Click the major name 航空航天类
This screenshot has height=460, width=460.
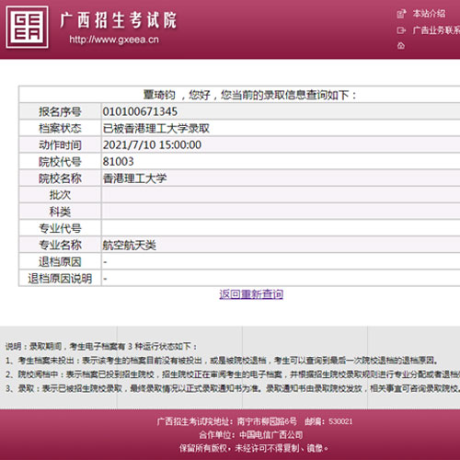(x=129, y=245)
